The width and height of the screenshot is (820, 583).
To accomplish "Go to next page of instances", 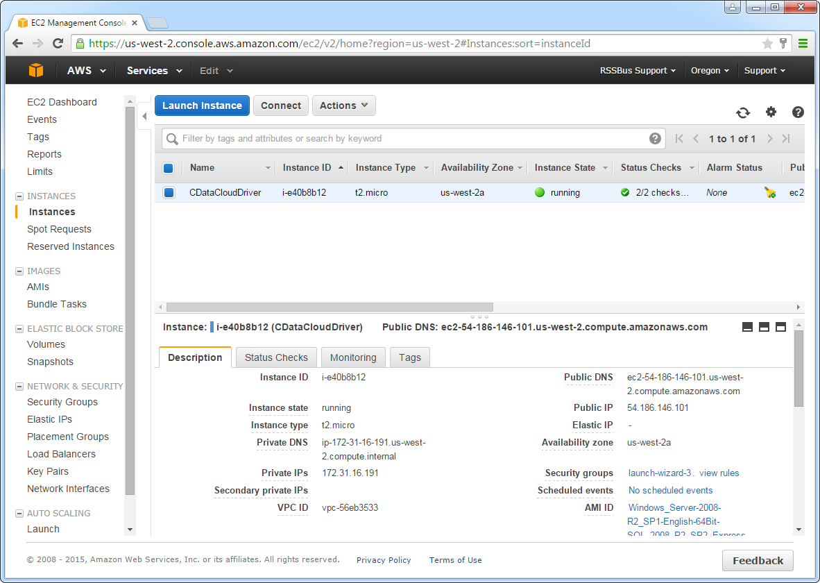I will (x=770, y=139).
